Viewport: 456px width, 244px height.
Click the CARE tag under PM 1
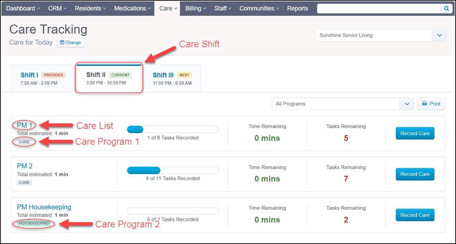(24, 142)
